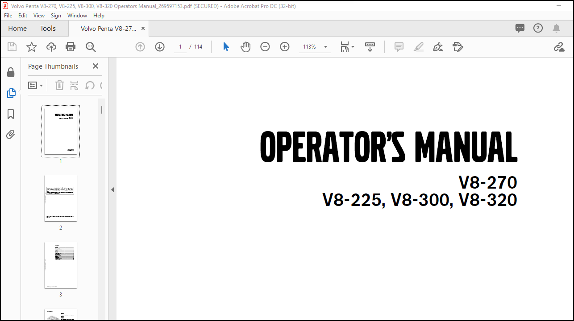Close the Page Thumbnails panel
Image resolution: width=574 pixels, height=321 pixels.
point(95,66)
